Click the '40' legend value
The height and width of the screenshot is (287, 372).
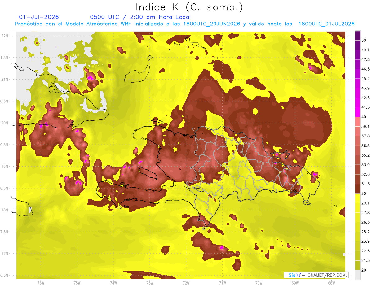[x=364, y=117]
